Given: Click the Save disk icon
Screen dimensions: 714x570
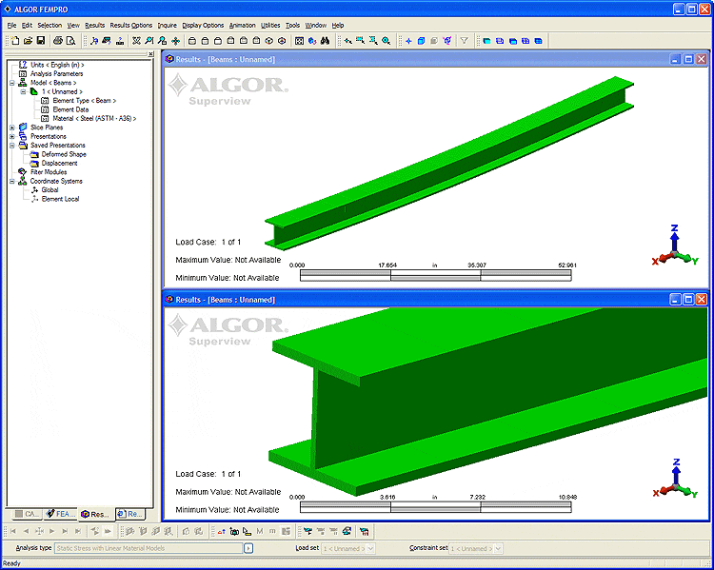Looking at the screenshot, I should (x=41, y=41).
